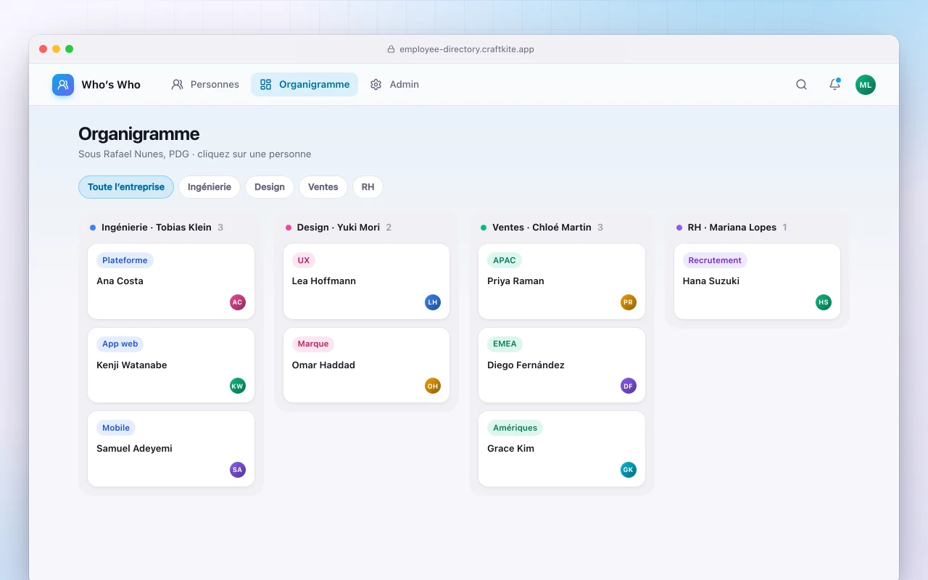Open the ML profile avatar
Viewport: 928px width, 580px height.
[866, 85]
